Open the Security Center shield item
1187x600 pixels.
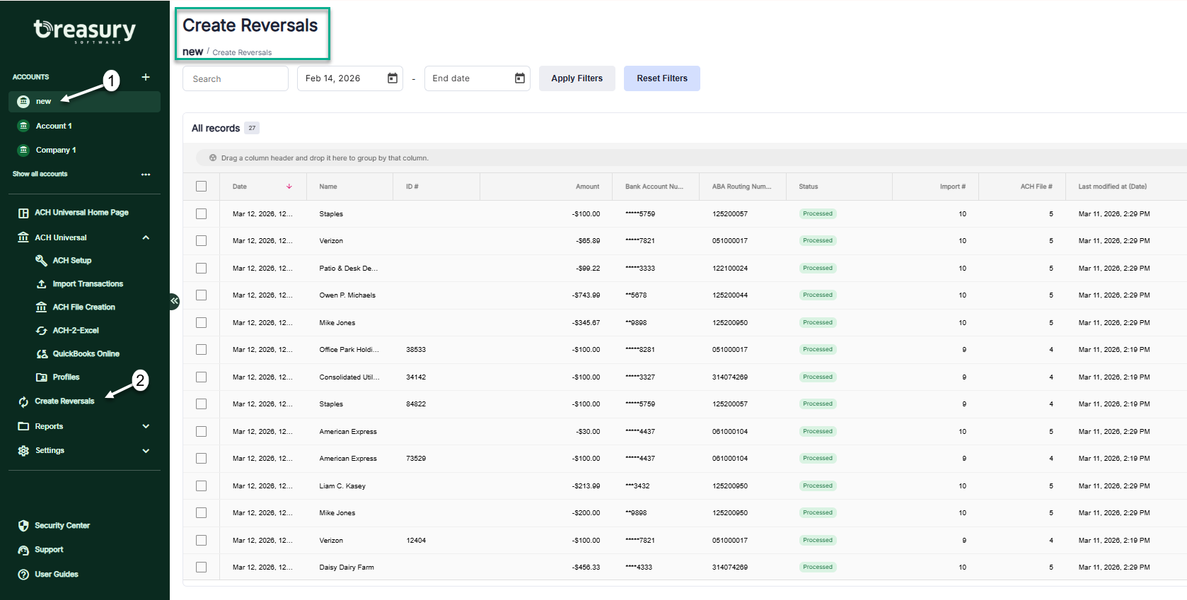pyautogui.click(x=62, y=526)
